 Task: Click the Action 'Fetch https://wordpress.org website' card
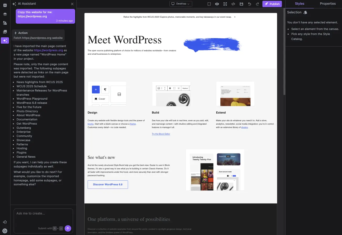(x=38, y=35)
